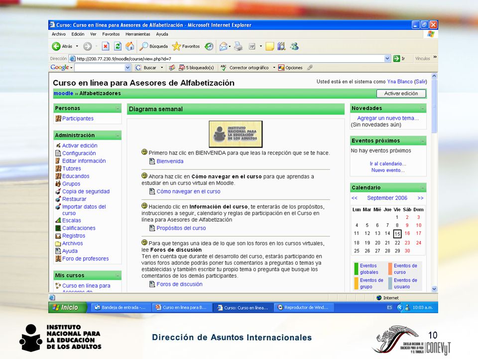Open Propósitos del curso link
Image resolution: width=478 pixels, height=359 pixels.
[x=181, y=228]
